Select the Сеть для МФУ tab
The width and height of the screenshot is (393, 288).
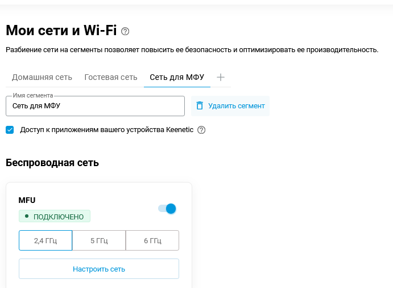177,77
